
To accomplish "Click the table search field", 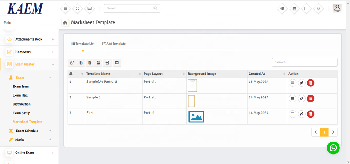I will point(304,62).
